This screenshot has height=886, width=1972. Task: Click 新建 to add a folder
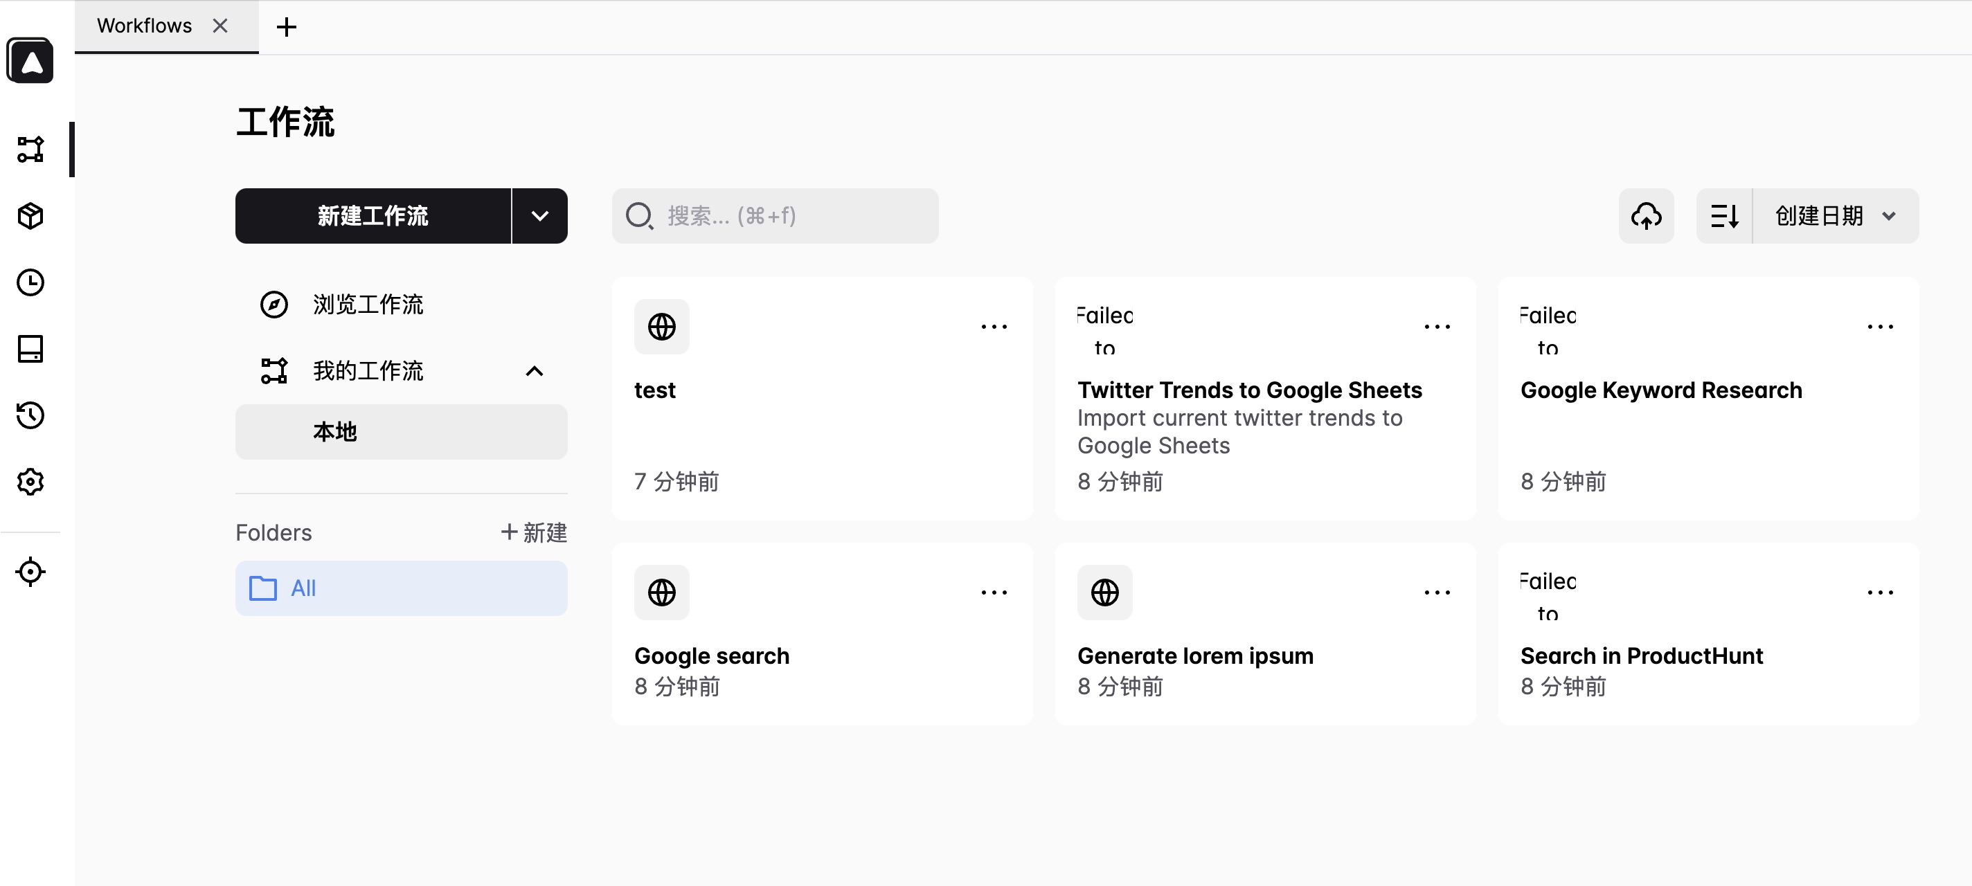click(534, 532)
